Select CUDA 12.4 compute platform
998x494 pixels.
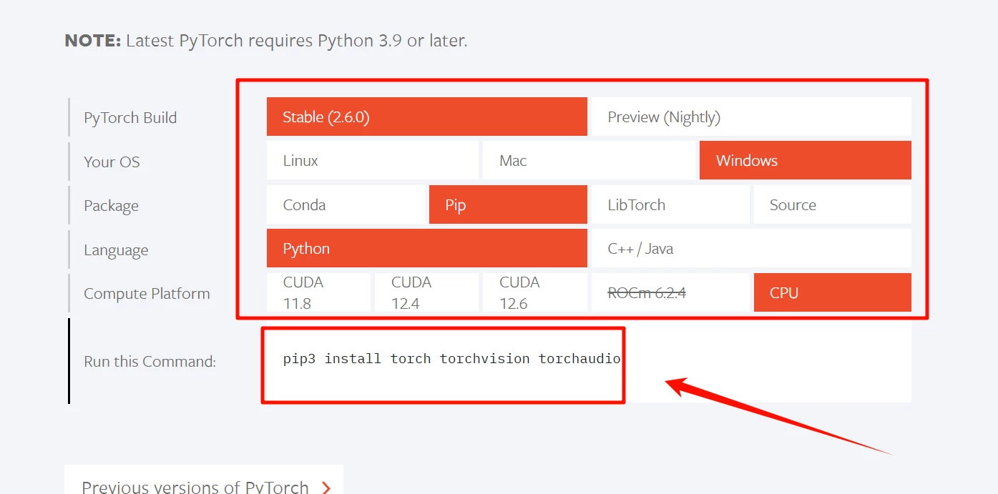tap(426, 292)
